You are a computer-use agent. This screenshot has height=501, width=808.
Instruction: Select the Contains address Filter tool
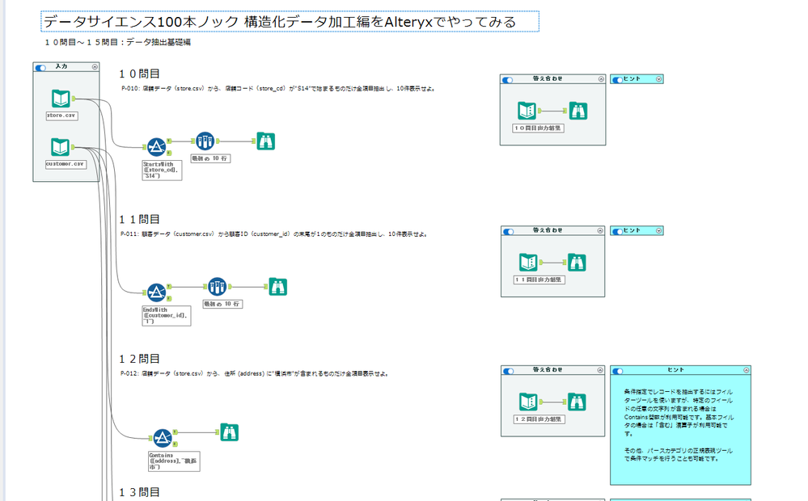click(x=163, y=438)
